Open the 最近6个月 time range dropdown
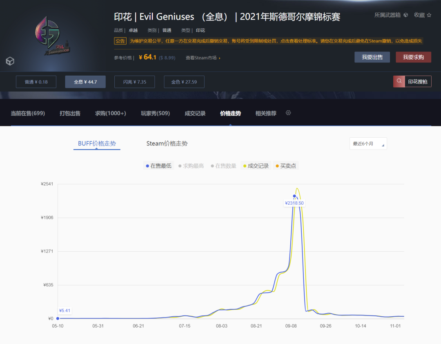This screenshot has width=441, height=344. tap(368, 143)
